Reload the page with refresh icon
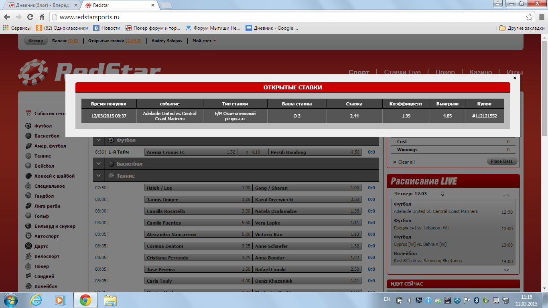The image size is (548, 308). (30, 17)
